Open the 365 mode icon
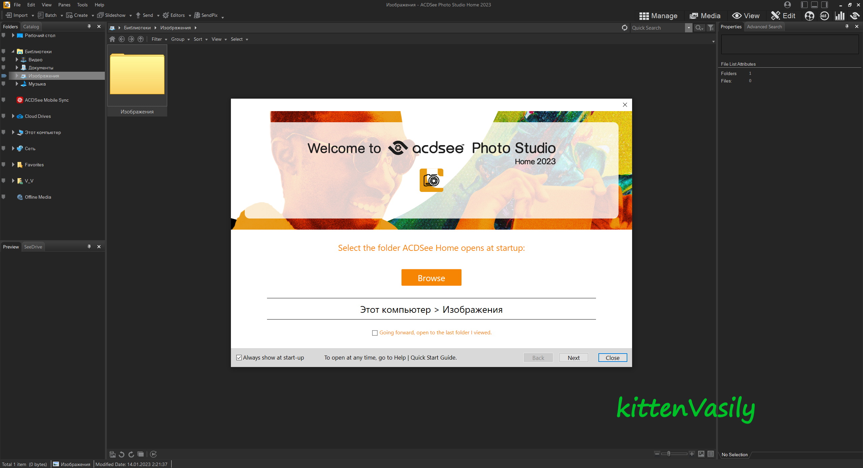 tap(824, 16)
